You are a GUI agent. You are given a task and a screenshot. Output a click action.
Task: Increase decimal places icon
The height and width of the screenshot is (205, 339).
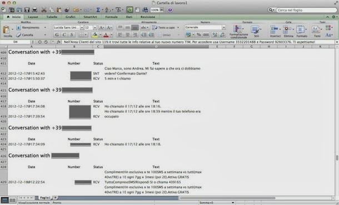[215, 34]
